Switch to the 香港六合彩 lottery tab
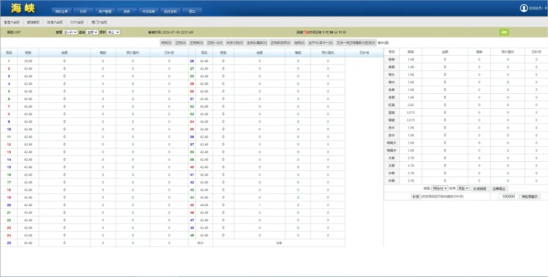The image size is (548, 277). tap(11, 23)
